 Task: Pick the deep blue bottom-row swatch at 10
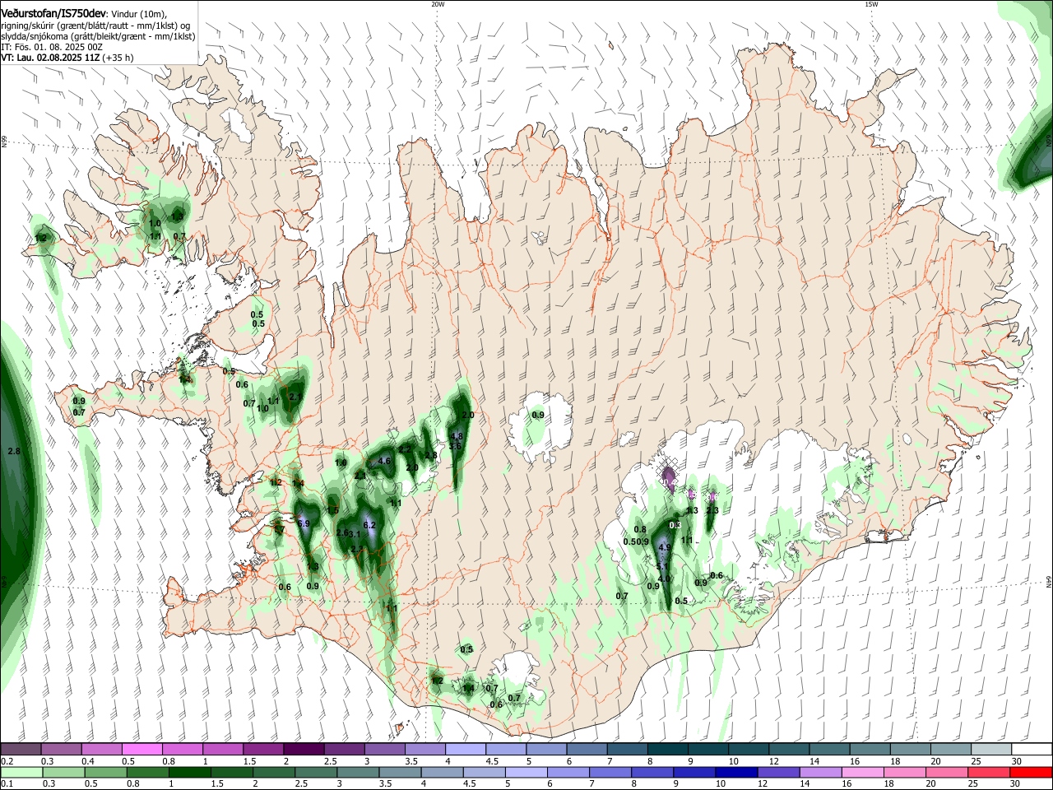(736, 772)
